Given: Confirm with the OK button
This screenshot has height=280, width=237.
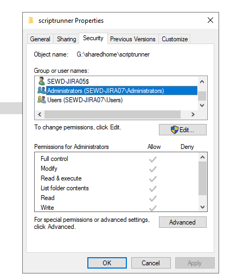Looking at the screenshot, I should tap(107, 263).
